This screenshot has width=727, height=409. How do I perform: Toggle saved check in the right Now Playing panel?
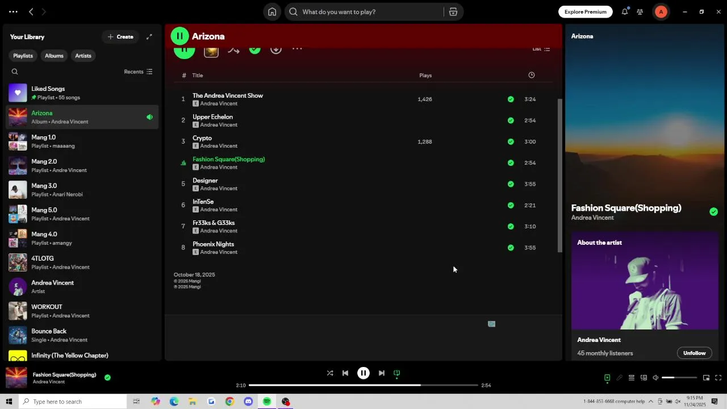713,212
